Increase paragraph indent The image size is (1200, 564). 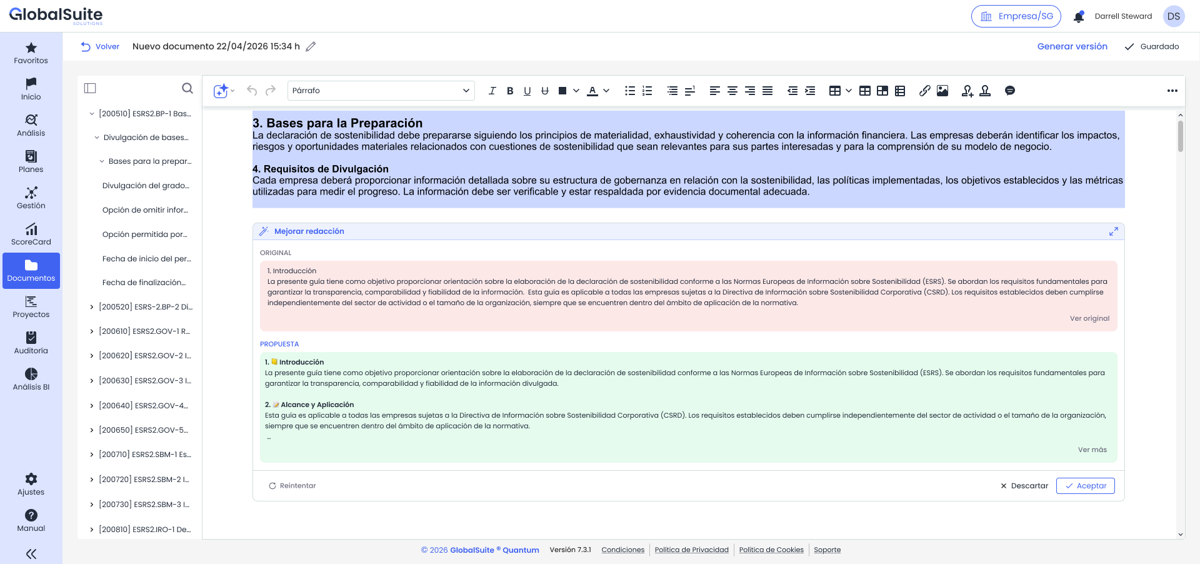[x=810, y=91]
